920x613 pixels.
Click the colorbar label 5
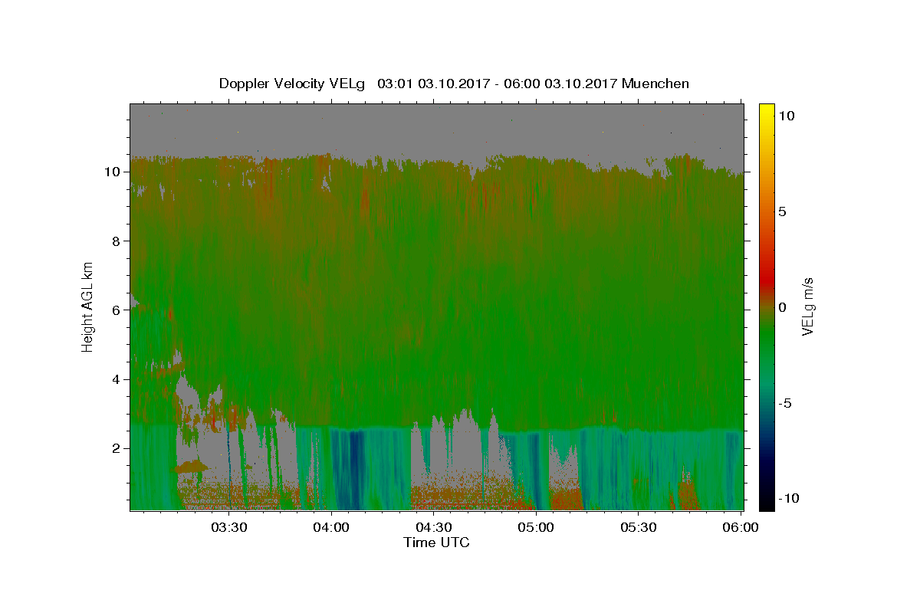[782, 211]
